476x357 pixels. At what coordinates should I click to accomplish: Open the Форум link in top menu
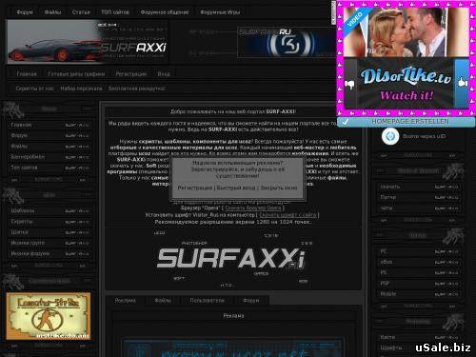[25, 12]
